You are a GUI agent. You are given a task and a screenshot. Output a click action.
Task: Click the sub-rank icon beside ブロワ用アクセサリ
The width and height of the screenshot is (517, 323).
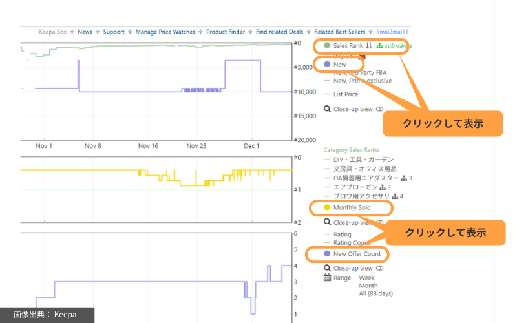pyautogui.click(x=394, y=196)
